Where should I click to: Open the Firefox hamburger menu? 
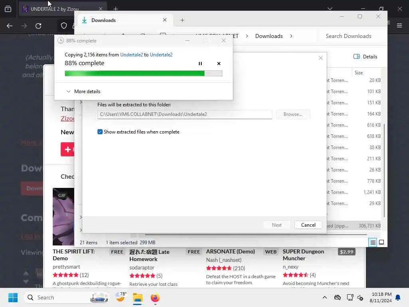[x=399, y=25]
